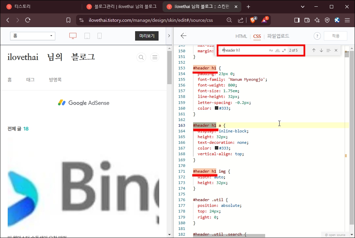Viewport: 355px width, 238px height.
Task: Open the Brave Leo AI sparkle icon
Action: click(317, 20)
